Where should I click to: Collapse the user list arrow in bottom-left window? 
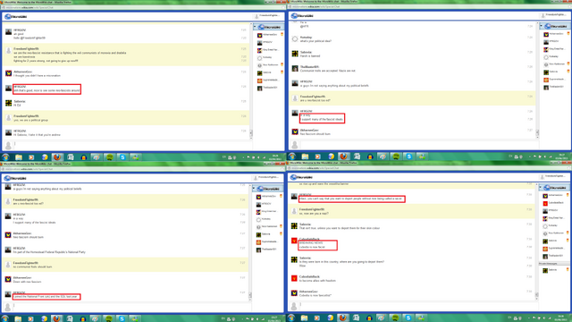coord(254,189)
